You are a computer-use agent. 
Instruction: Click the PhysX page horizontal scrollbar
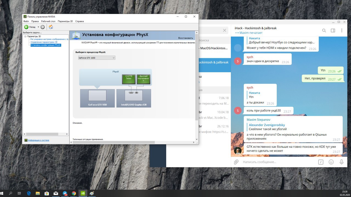[x=114, y=142]
